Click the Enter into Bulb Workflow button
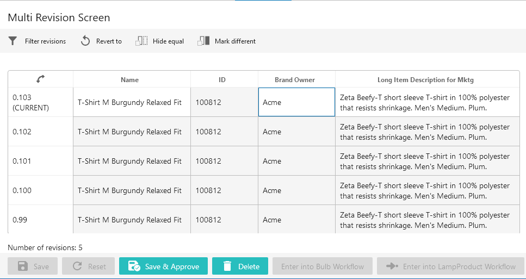526x279 pixels. click(322, 266)
